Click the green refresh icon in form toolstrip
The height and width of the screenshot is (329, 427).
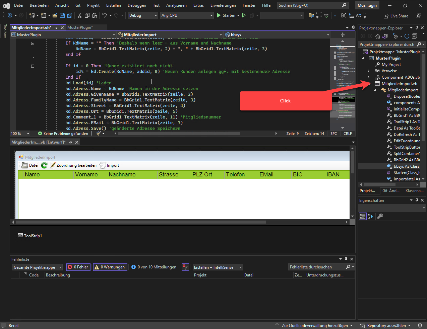pyautogui.click(x=44, y=165)
